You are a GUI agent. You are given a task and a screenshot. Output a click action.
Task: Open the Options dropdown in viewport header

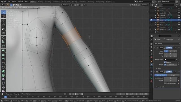coord(145,5)
